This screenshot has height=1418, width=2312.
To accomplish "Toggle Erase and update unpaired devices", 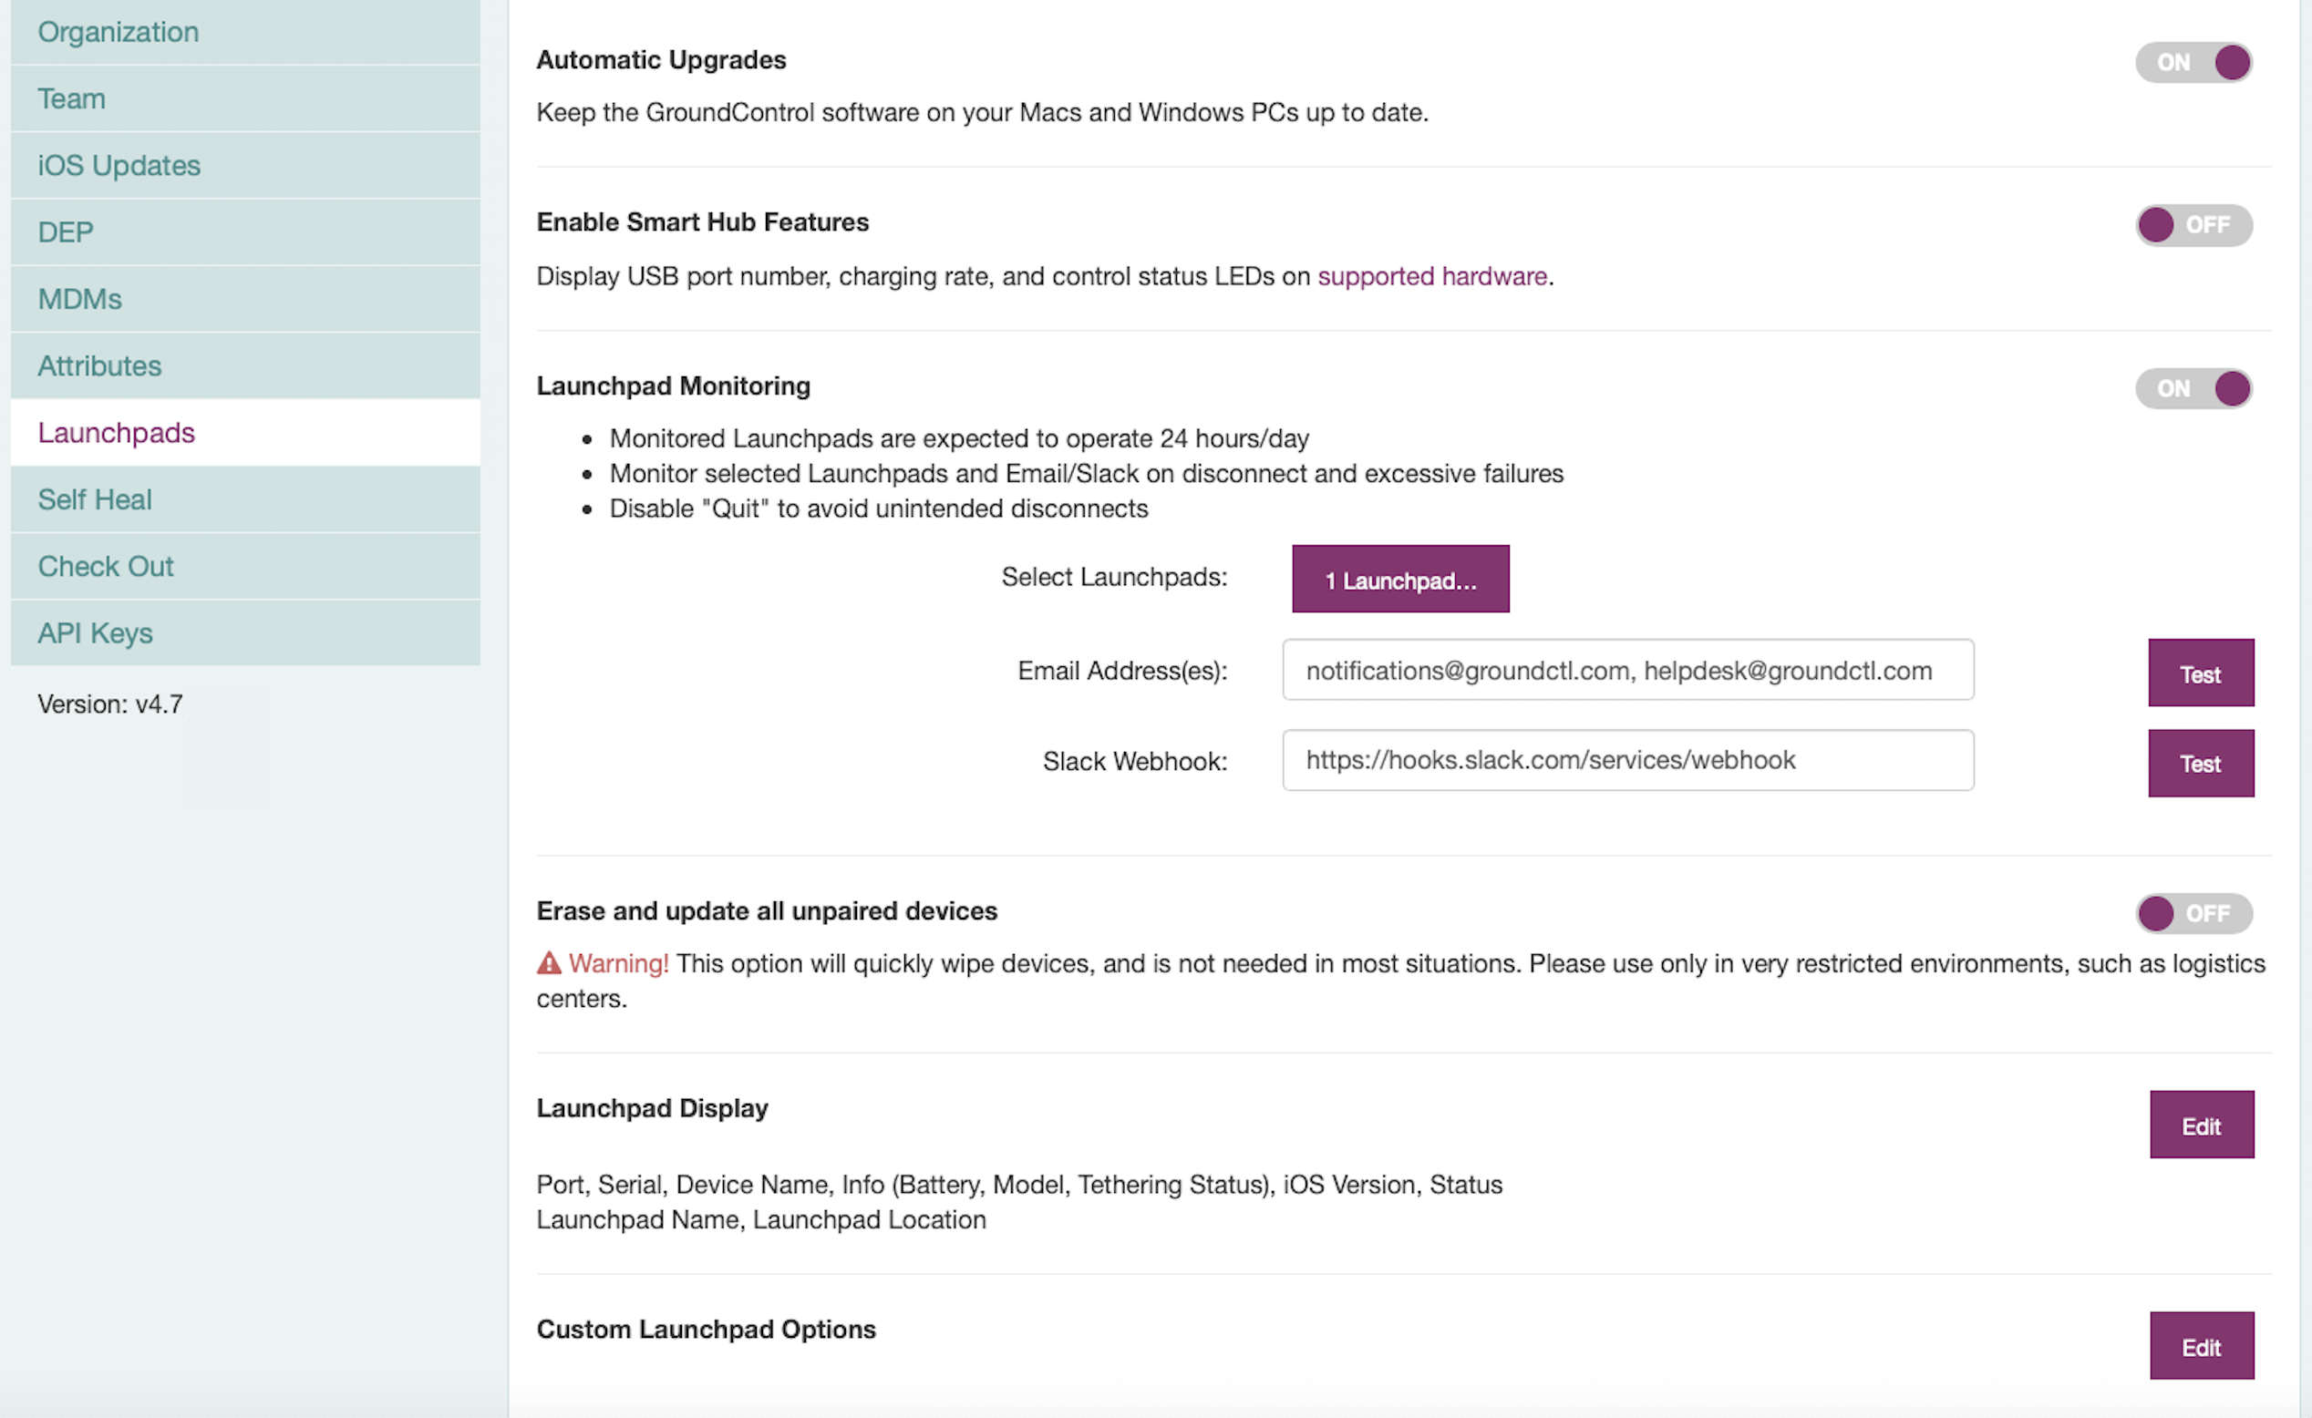I will click(x=2193, y=912).
